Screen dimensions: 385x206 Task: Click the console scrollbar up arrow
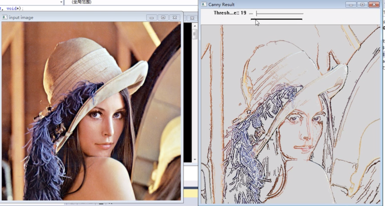point(195,26)
